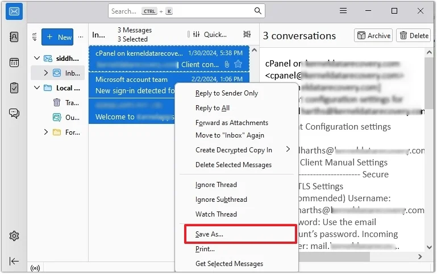Click preview pane scroll down arrow

(430, 247)
